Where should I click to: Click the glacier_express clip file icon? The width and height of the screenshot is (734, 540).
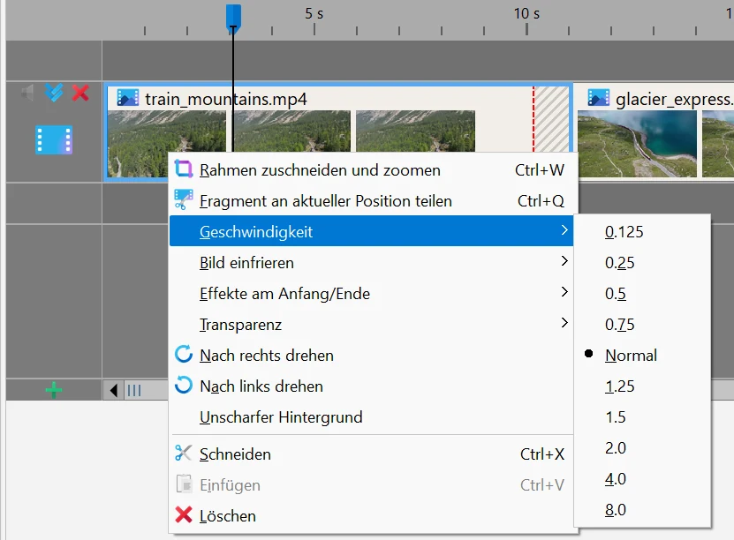click(x=598, y=98)
